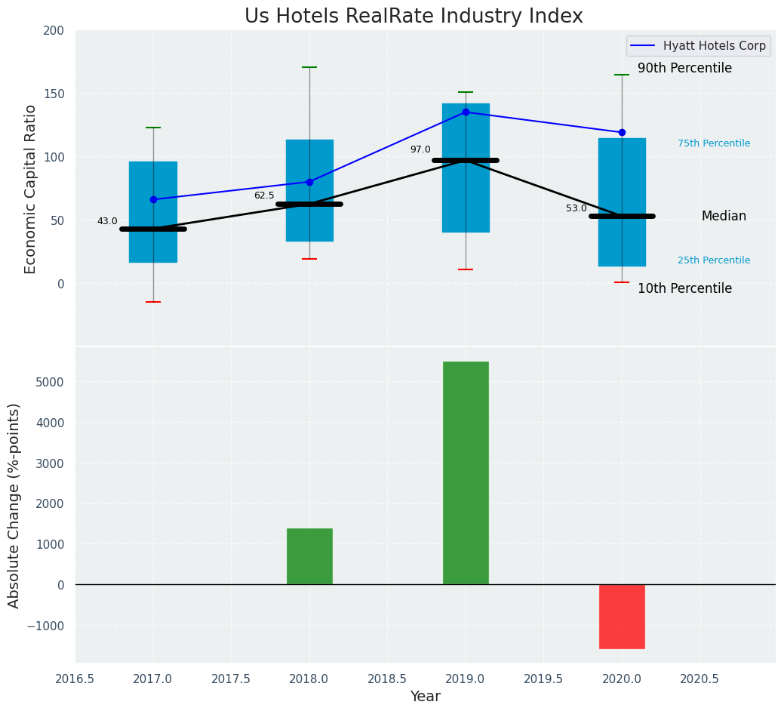Viewport: 784px width, 711px height.
Task: Select the chart title Us Hotels RealRate Industry Index
Action: [414, 16]
